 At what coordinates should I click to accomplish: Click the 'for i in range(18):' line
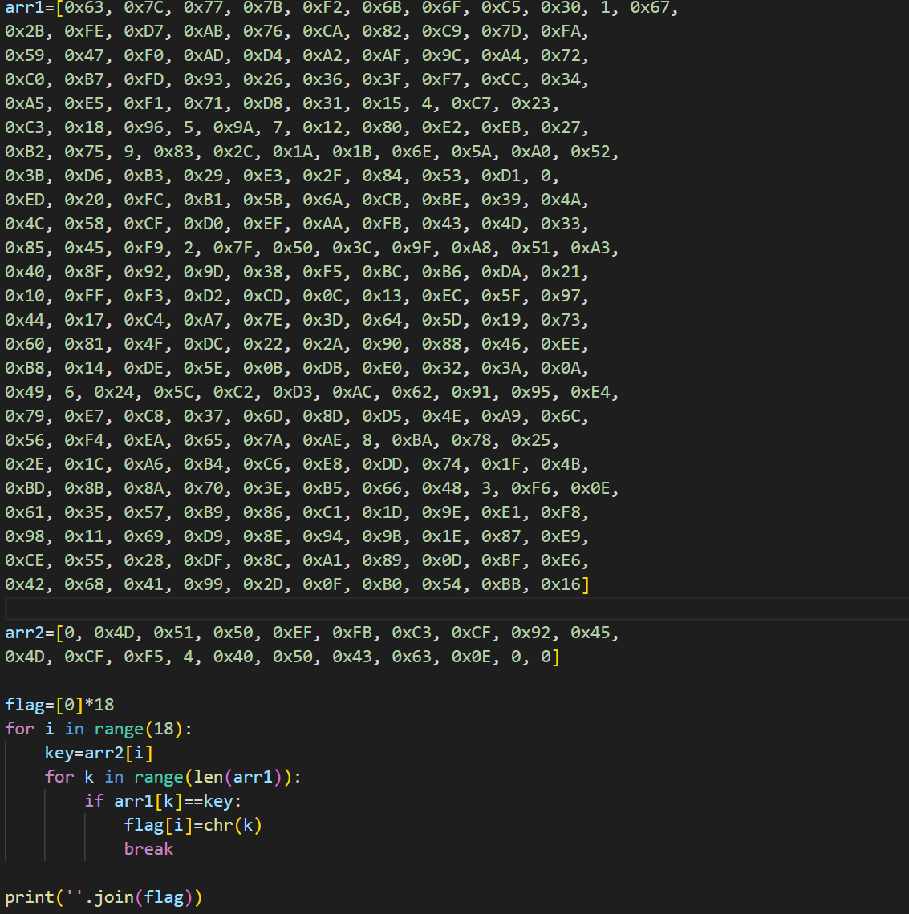98,729
